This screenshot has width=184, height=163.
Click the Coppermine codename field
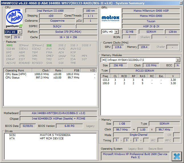click(57, 21)
